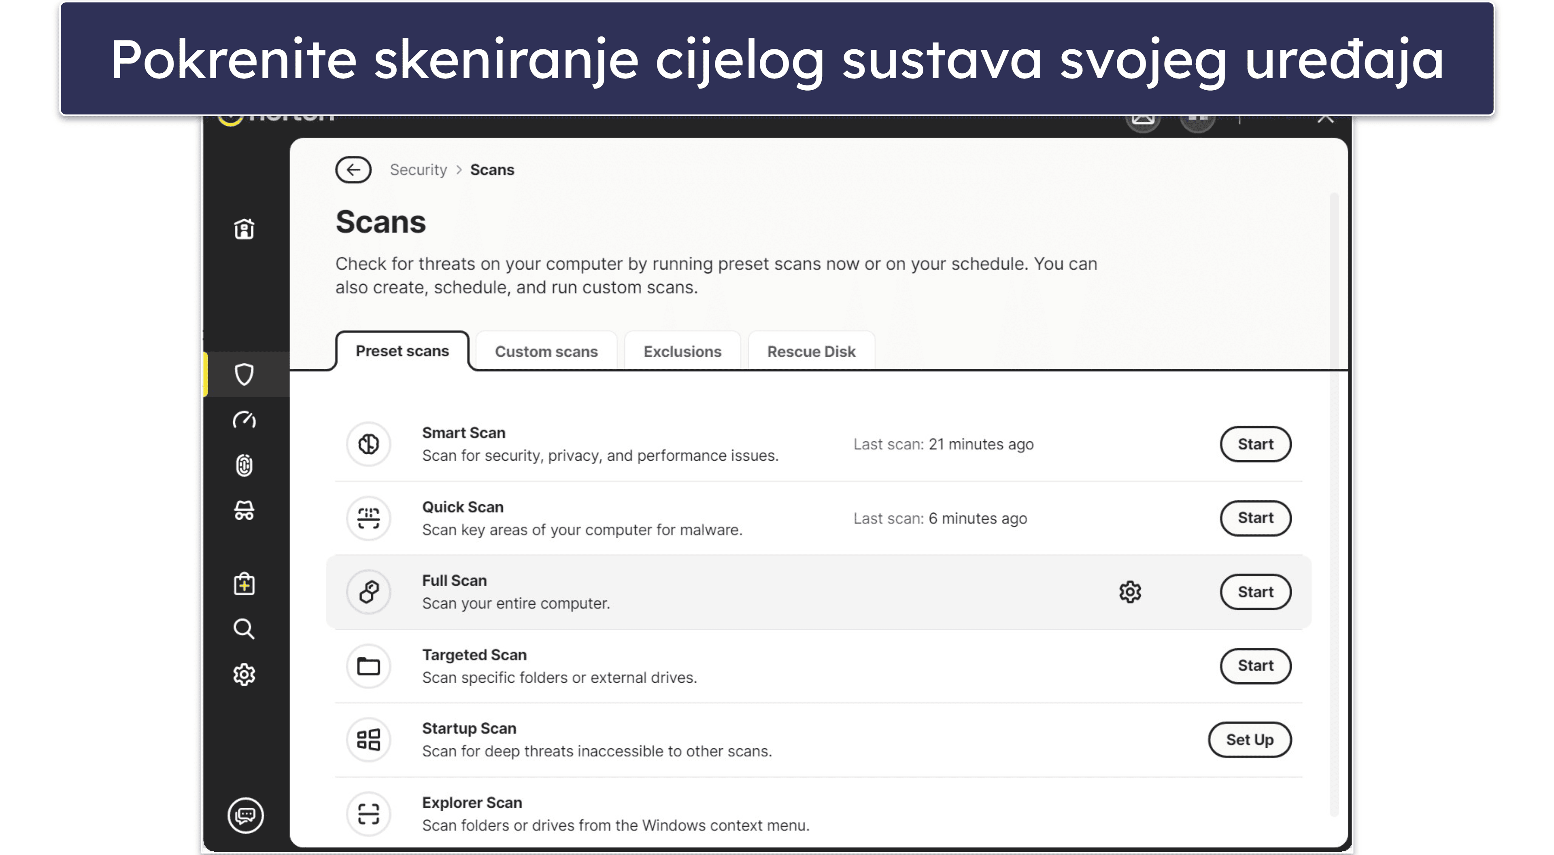Click the Quick Scan title text
1554x855 pixels.
coord(463,507)
